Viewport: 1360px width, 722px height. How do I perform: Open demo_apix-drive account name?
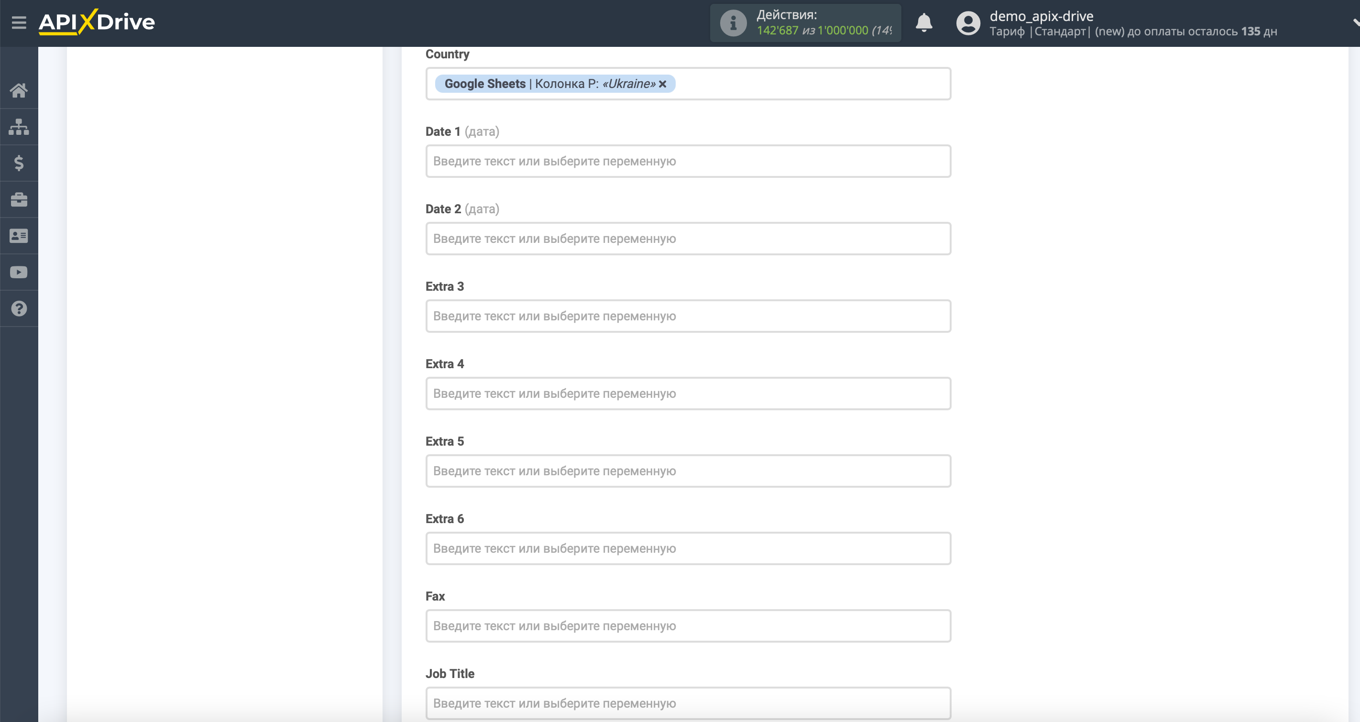[1041, 16]
